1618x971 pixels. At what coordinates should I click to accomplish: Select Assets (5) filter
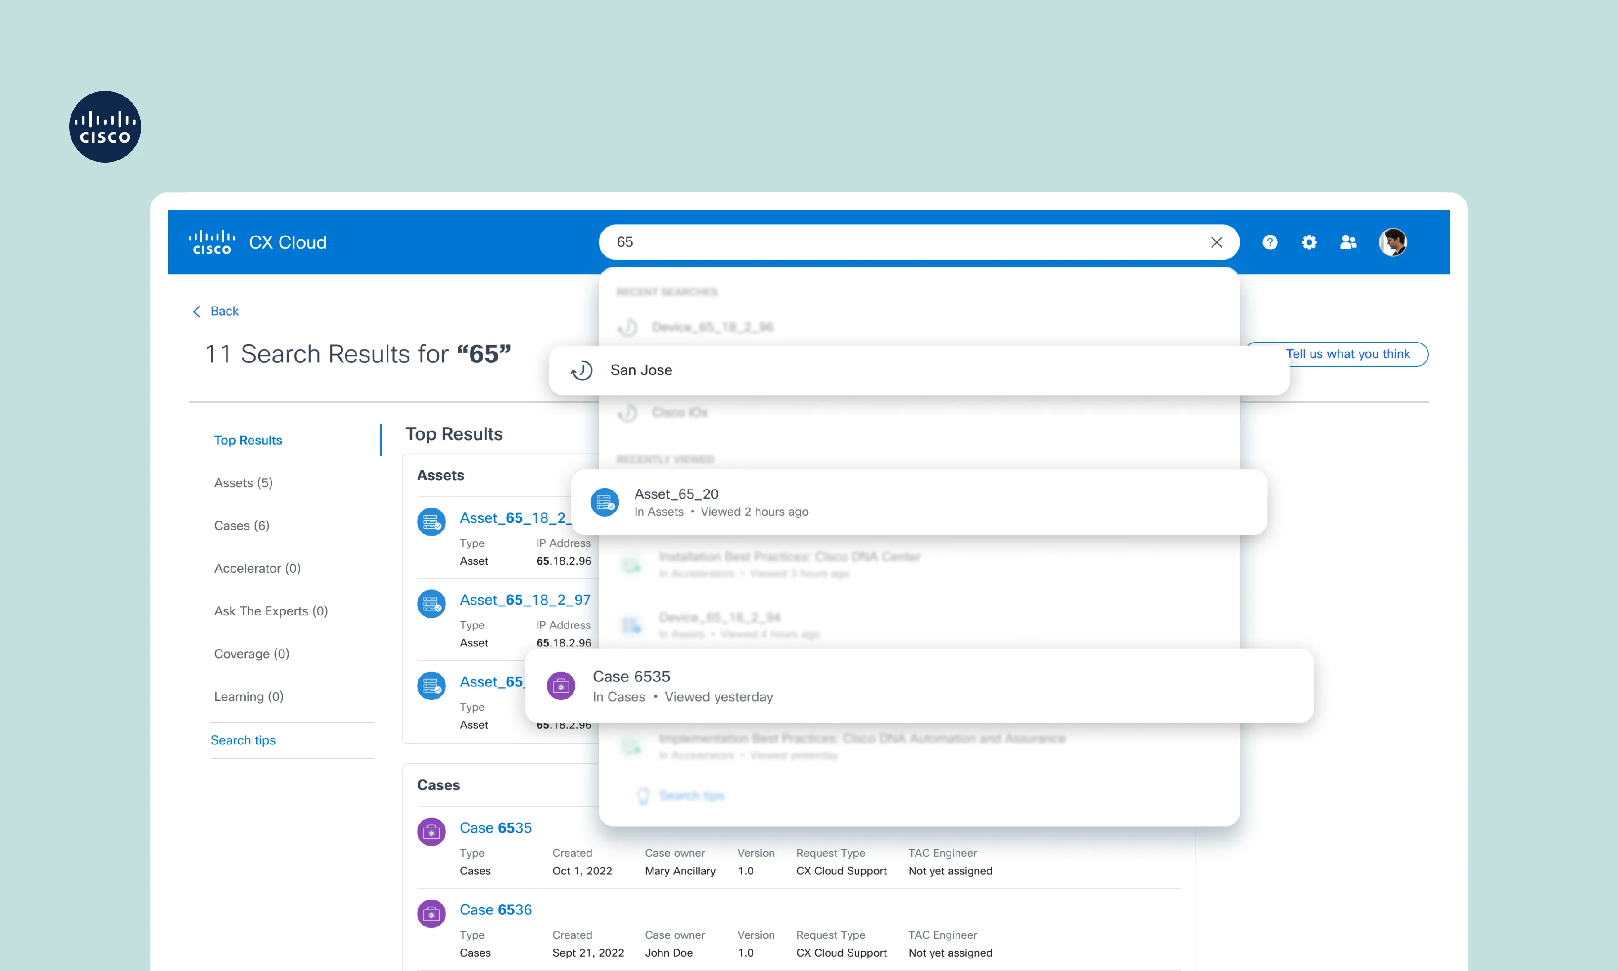point(243,483)
